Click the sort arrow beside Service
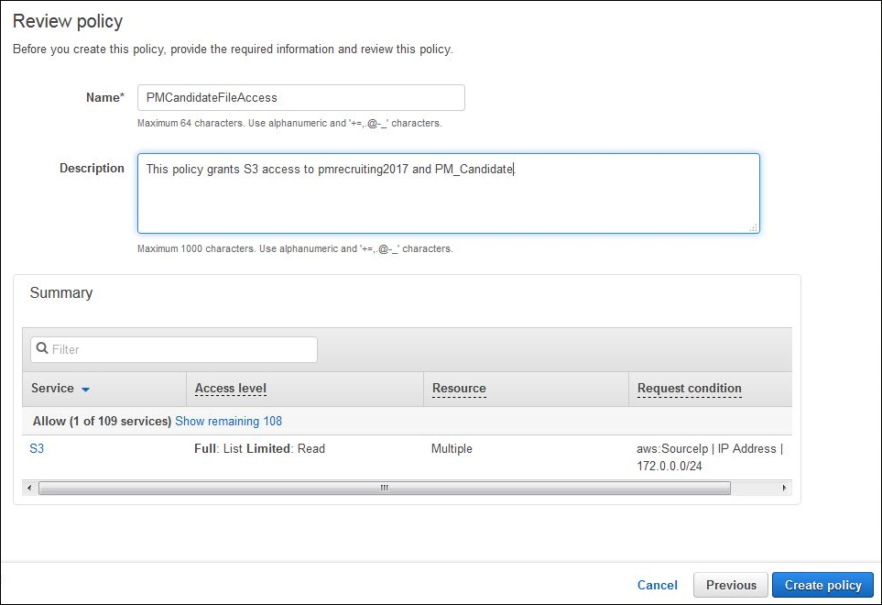 [85, 390]
